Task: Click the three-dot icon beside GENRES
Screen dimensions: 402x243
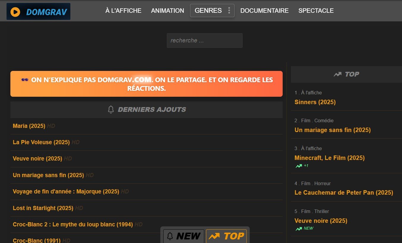Action: tap(229, 11)
